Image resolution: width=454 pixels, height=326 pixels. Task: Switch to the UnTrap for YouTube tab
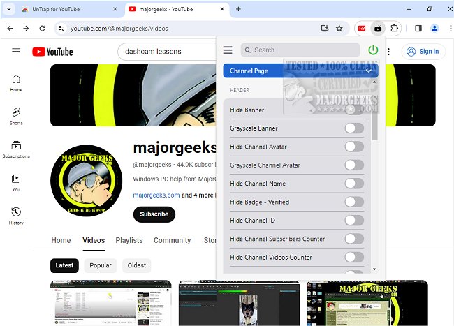click(68, 9)
